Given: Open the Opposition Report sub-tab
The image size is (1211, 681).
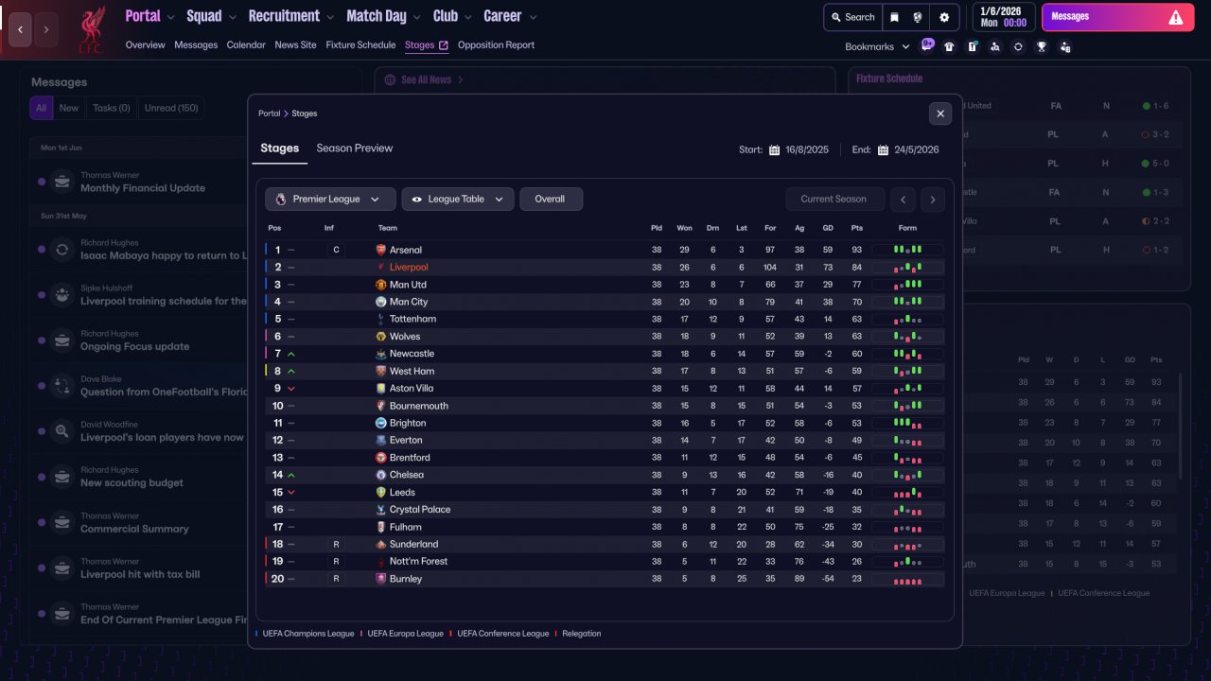Looking at the screenshot, I should [x=496, y=45].
